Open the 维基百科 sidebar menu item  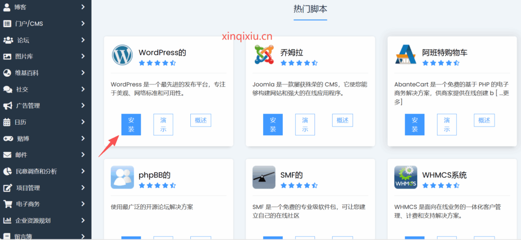[x=27, y=73]
